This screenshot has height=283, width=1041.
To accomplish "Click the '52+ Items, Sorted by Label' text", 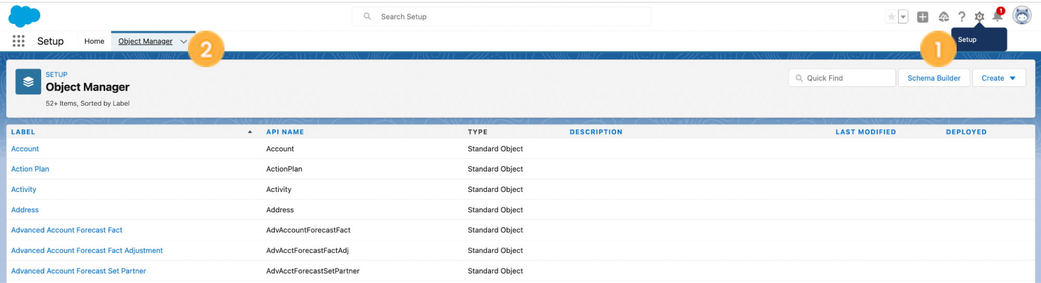I will [87, 104].
